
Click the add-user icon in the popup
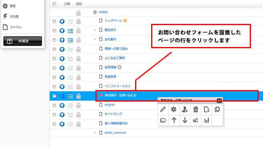[x=185, y=110]
